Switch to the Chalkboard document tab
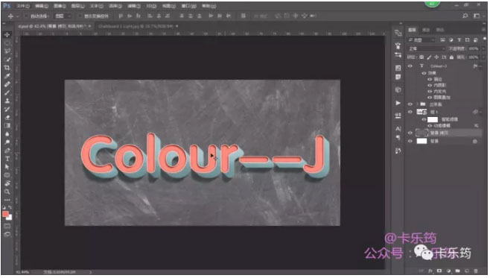 click(136, 26)
